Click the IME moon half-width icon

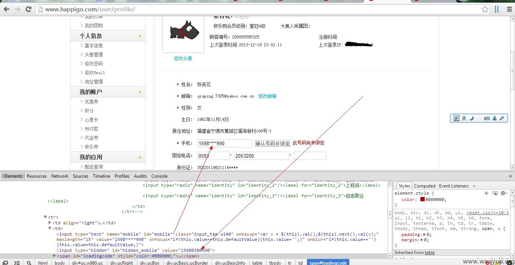[x=472, y=118]
